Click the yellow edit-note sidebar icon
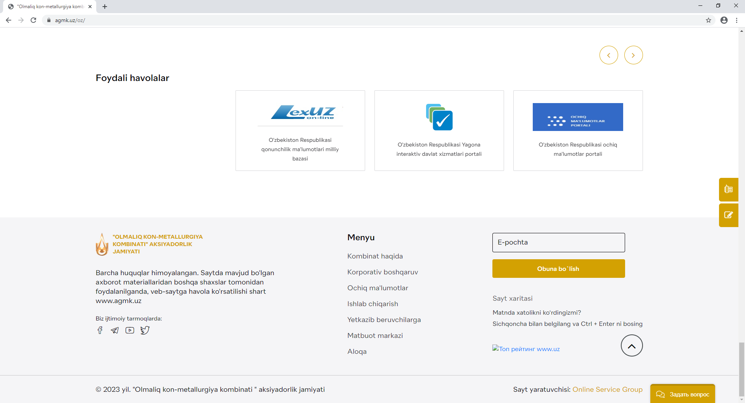745x403 pixels. [728, 215]
